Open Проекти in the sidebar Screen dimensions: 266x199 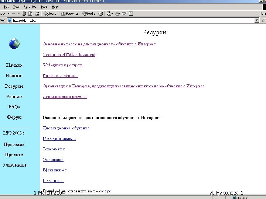(14, 155)
